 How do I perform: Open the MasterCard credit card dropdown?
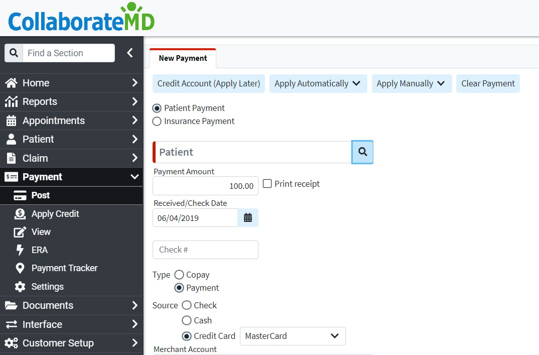click(293, 336)
